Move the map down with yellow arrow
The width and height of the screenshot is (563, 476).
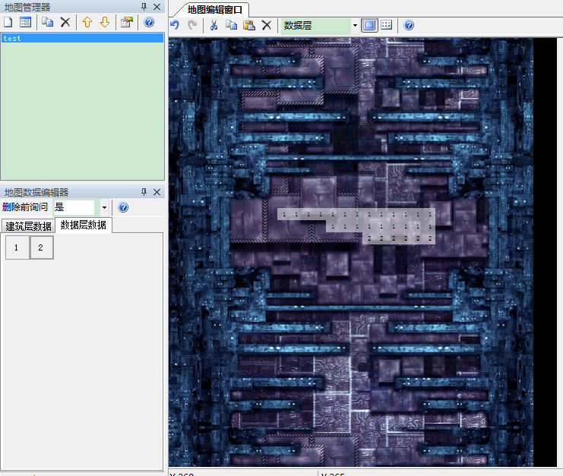tap(105, 22)
